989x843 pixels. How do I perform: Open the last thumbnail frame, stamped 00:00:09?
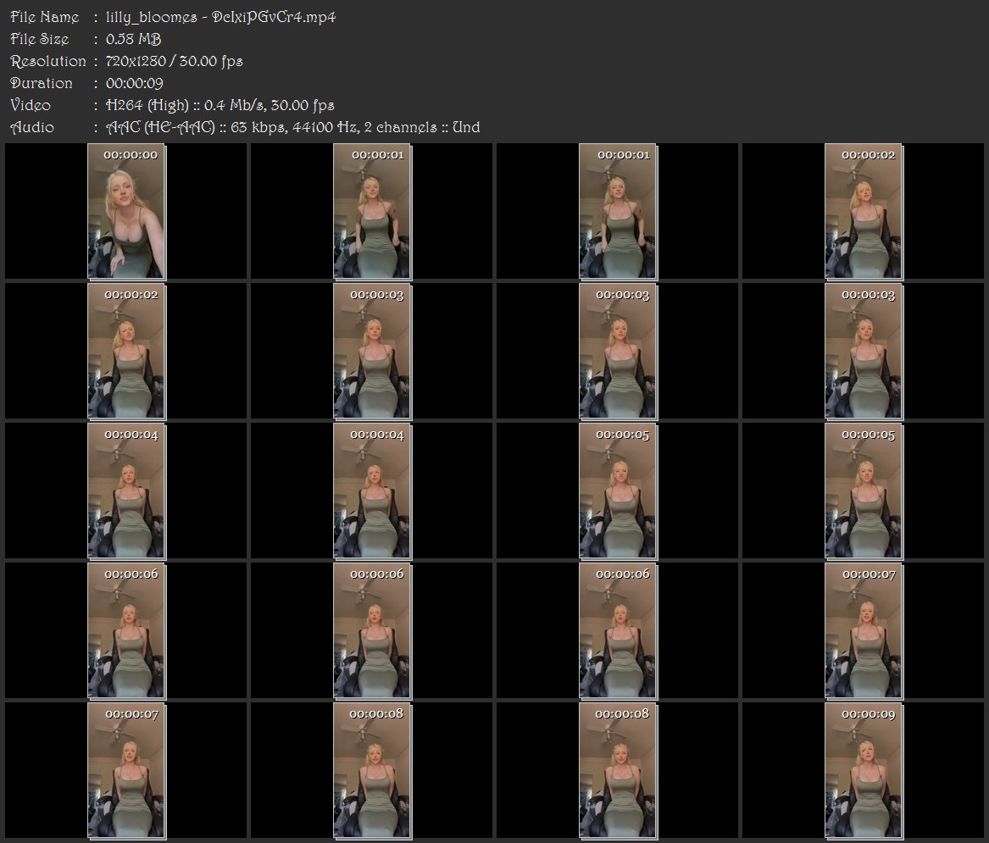click(x=864, y=770)
